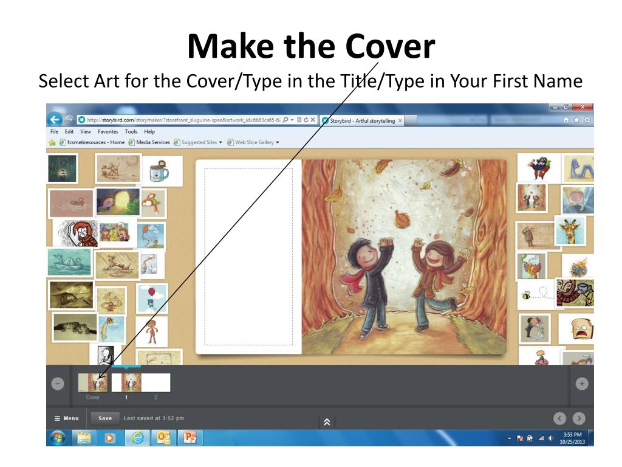Expand the Web Slice Gallery dropdown arrow
Viewport: 622px width, 467px height.
tap(277, 142)
